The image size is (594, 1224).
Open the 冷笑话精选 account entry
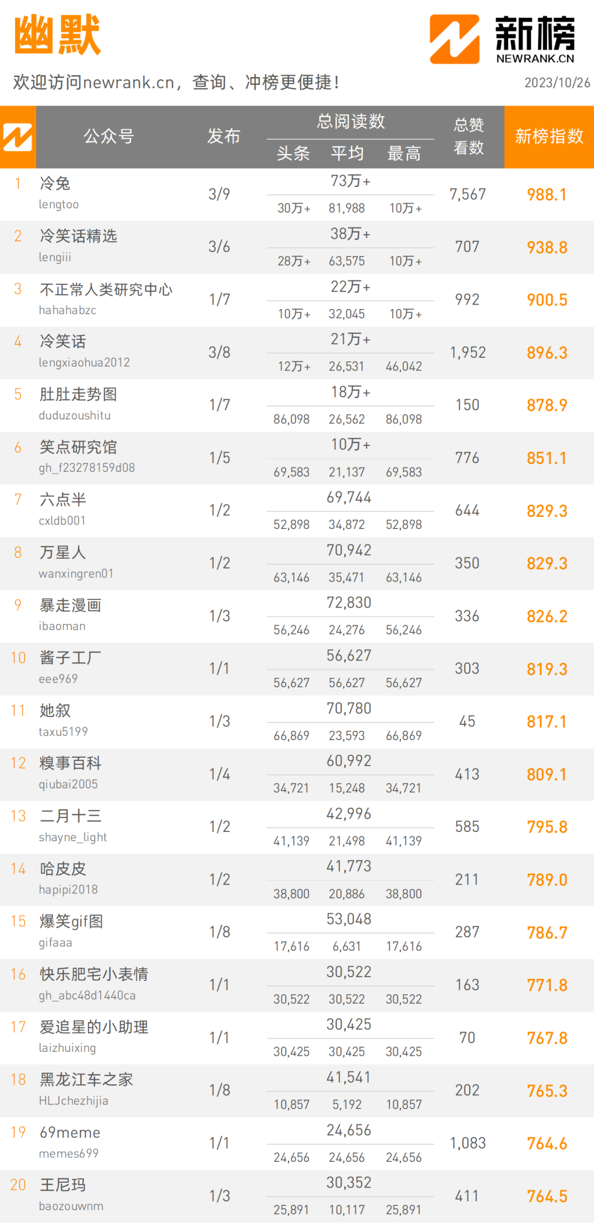tap(78, 236)
